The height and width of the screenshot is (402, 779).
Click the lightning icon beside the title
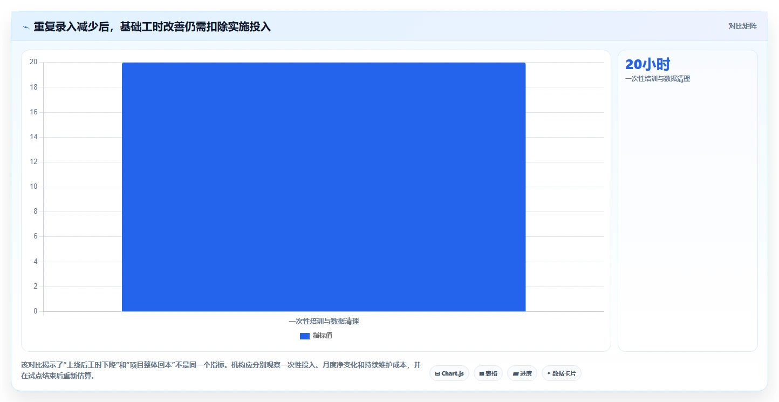click(25, 27)
